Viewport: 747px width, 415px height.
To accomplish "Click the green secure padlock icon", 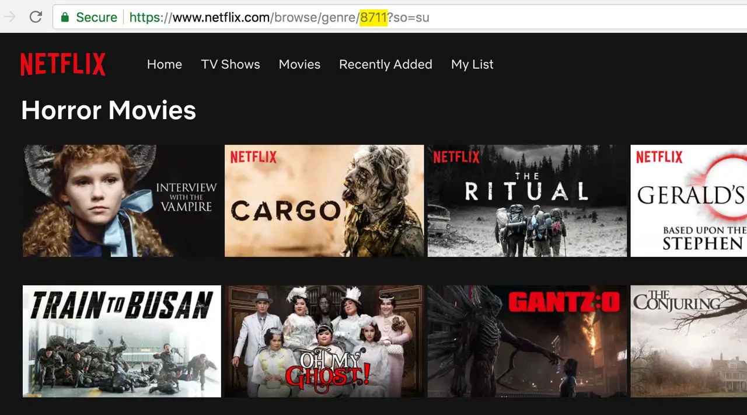I will (x=65, y=17).
